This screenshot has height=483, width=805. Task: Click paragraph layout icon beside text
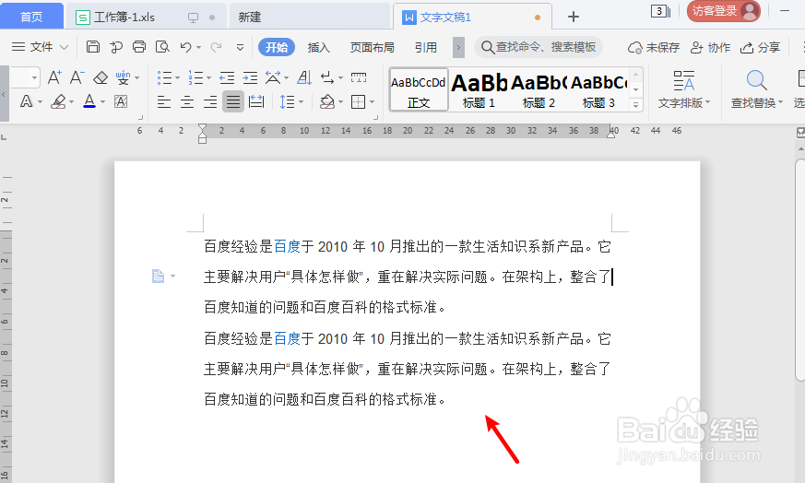pos(158,277)
